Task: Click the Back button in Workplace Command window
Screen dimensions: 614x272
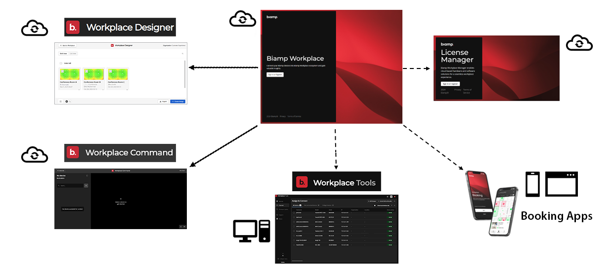Action: pos(61,170)
